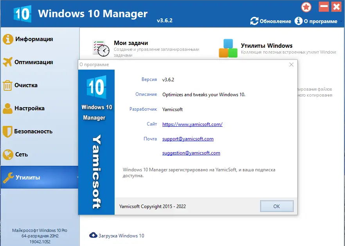Open the Информация section
This screenshot has height=246, width=345.
click(34, 39)
